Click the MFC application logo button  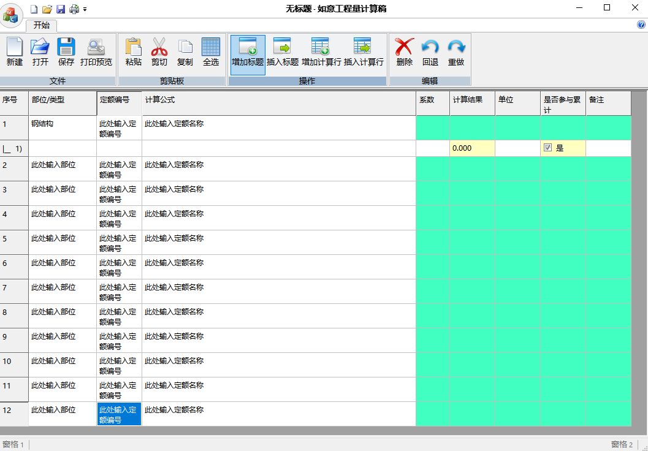tap(11, 15)
